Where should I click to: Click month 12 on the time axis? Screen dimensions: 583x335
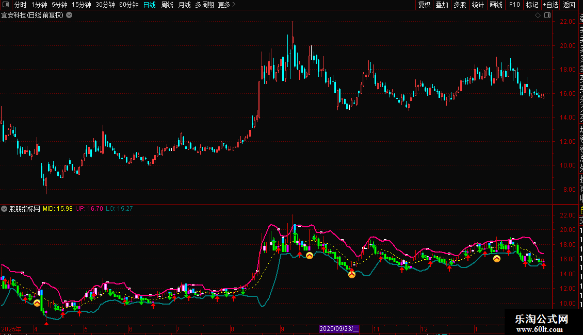tap(424, 329)
